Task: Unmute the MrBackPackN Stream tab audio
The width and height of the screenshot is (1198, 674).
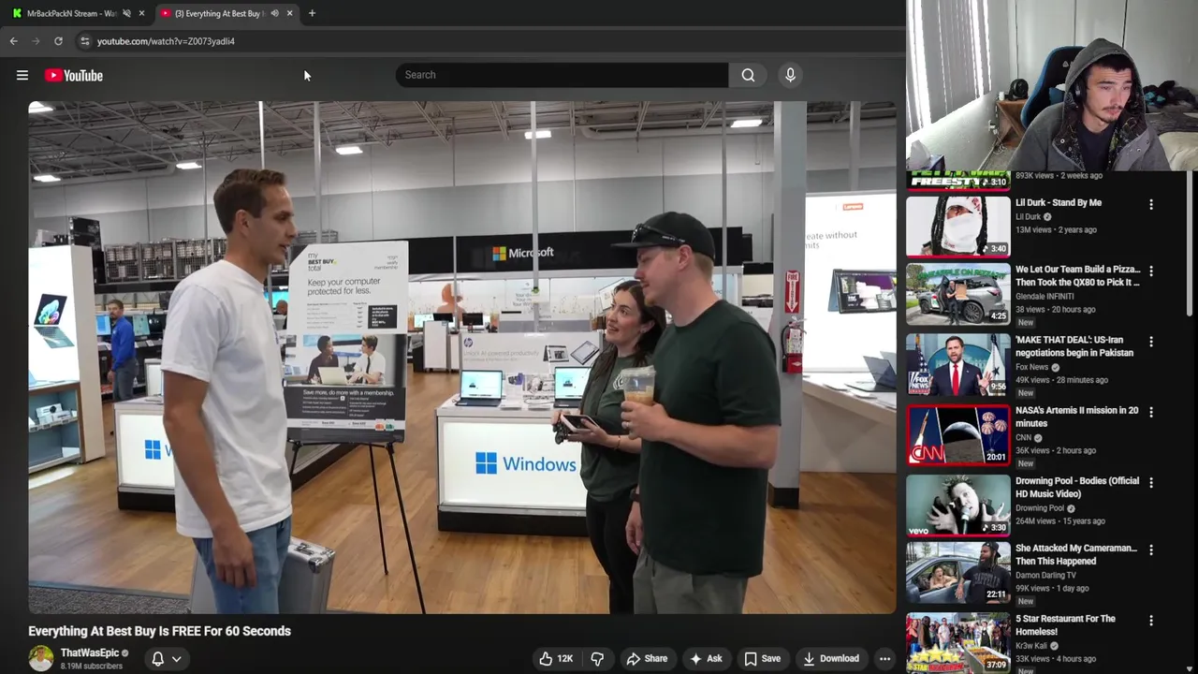Action: click(x=126, y=13)
